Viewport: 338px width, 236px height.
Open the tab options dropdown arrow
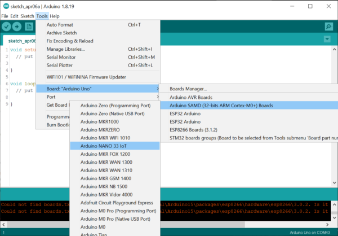click(x=327, y=39)
